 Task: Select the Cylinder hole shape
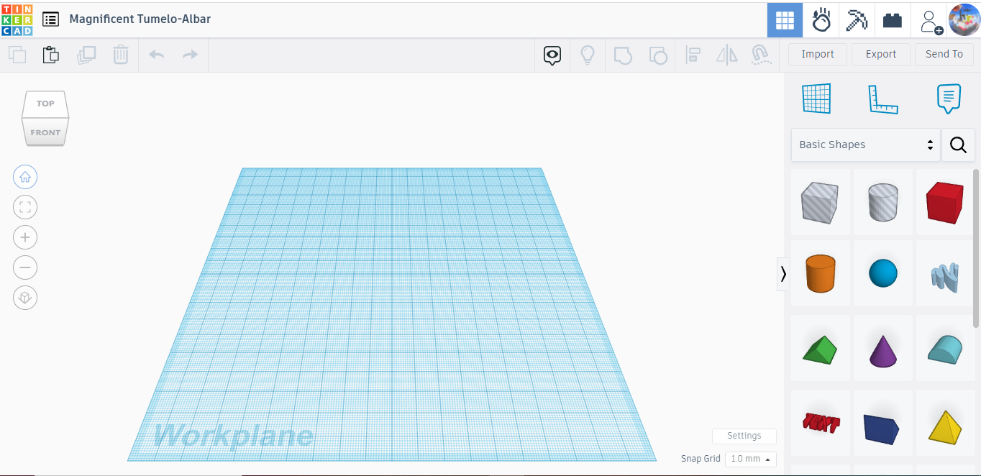(883, 201)
